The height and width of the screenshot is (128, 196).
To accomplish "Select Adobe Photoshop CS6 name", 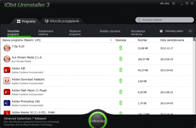I will pyautogui.click(x=26, y=101).
